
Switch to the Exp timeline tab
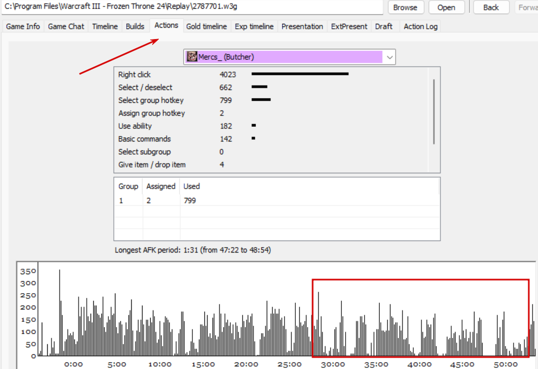click(x=254, y=27)
